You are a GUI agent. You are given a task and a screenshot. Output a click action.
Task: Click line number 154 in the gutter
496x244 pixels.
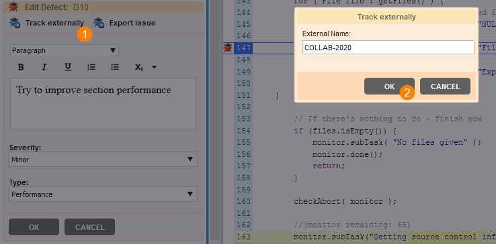(x=243, y=131)
